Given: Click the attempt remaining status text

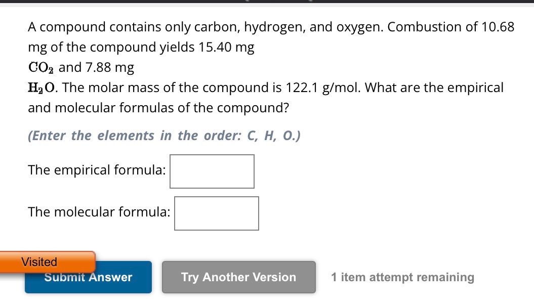Looking at the screenshot, I should 402,277.
